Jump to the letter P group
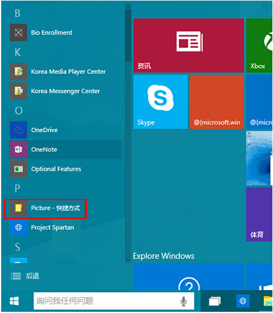Viewport: 273px width, 313px height. [18, 189]
